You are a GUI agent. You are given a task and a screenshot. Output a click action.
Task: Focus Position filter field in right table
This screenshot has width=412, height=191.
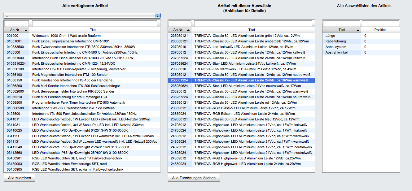coord(380,24)
